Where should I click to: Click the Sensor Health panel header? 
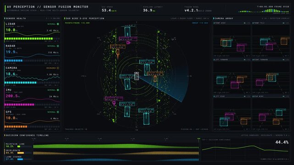pos(32,18)
